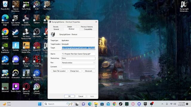Switch to the Compatibility tab
Screen dimensions: 191x107
coord(88,29)
